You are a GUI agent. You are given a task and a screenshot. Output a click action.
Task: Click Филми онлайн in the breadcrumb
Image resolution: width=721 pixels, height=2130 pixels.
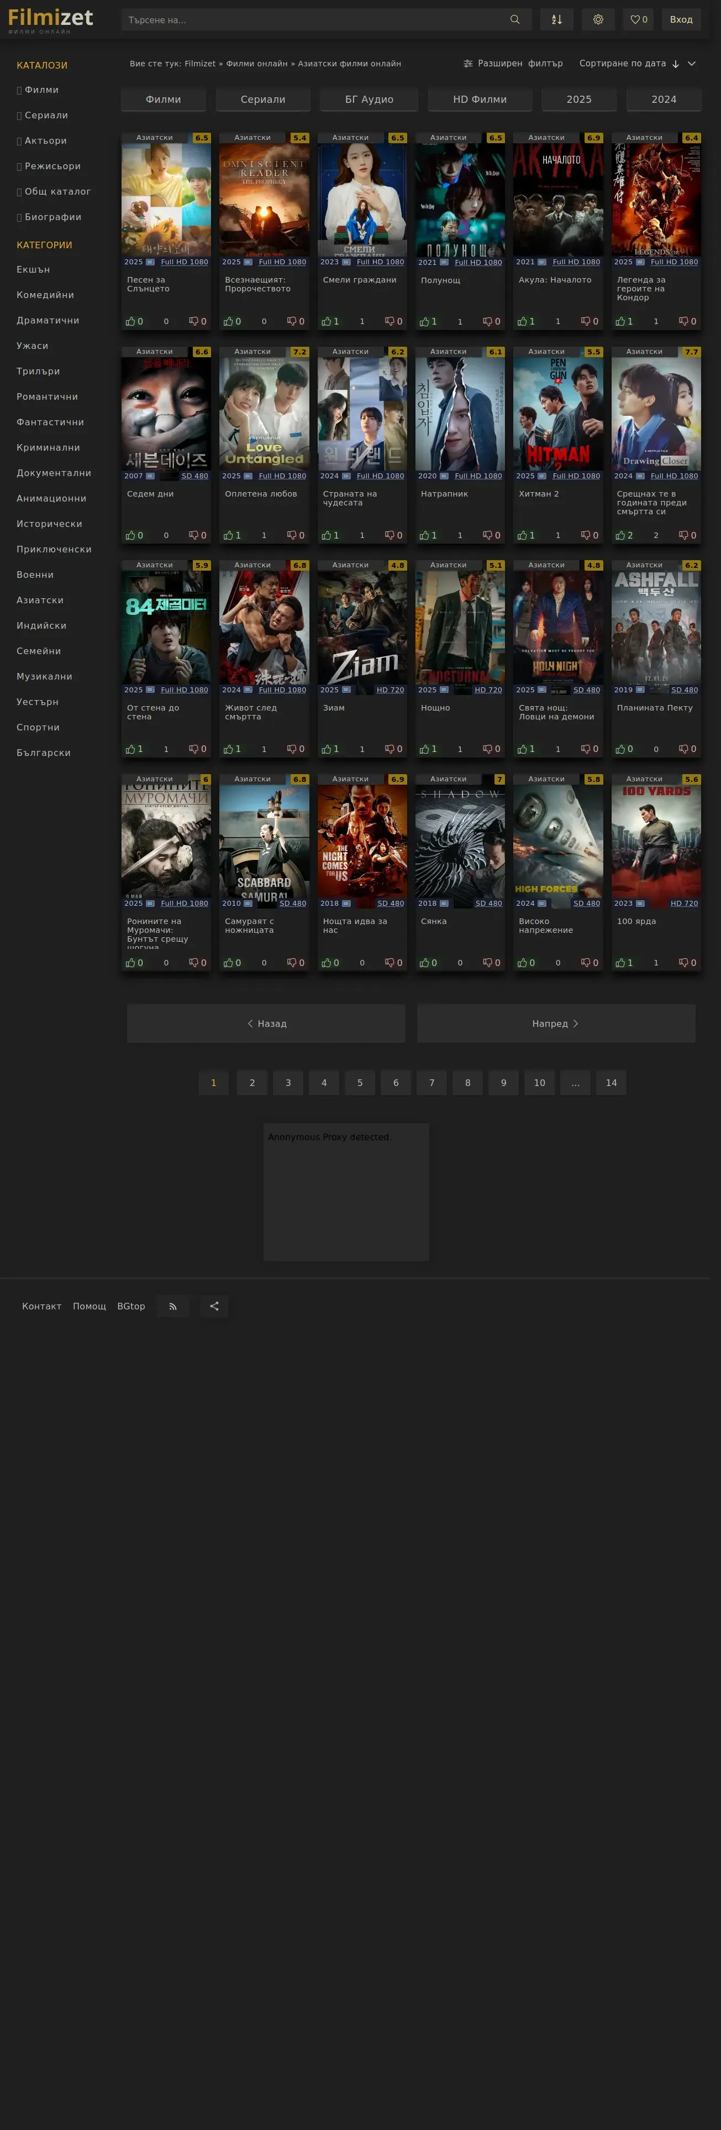(x=257, y=64)
